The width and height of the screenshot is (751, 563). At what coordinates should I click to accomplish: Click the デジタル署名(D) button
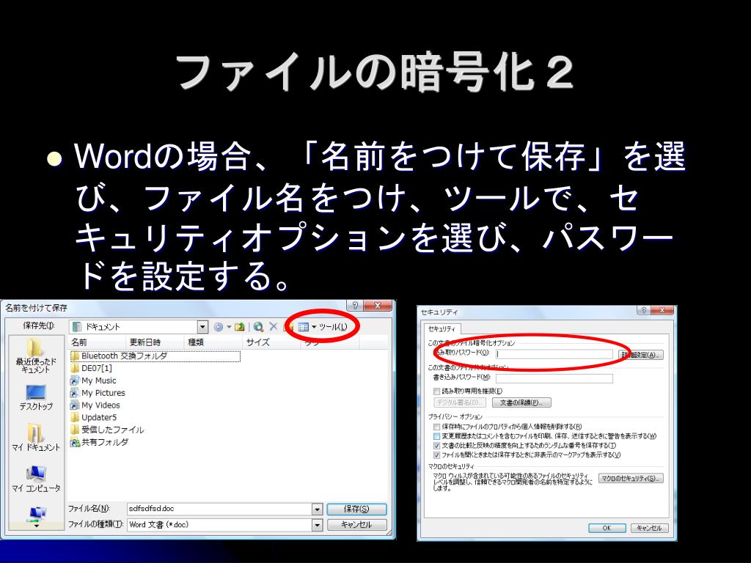460,402
